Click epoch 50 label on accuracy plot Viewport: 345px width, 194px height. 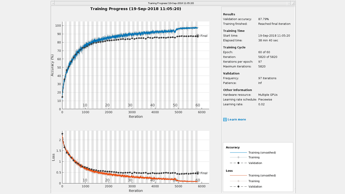175,105
